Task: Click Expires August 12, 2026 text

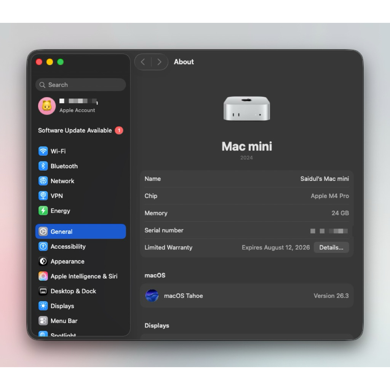Action: click(x=276, y=248)
